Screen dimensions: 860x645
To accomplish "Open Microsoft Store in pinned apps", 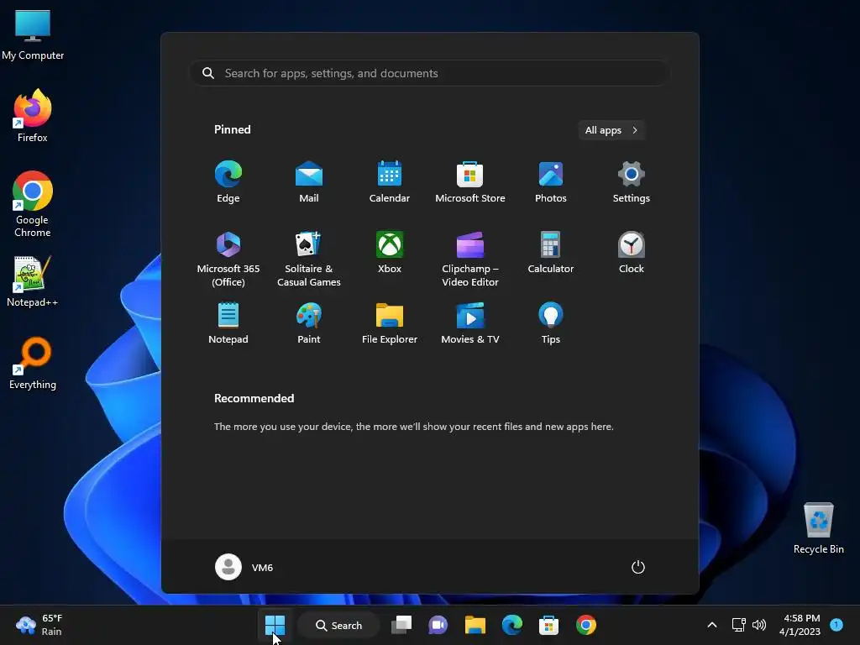I will click(x=470, y=182).
